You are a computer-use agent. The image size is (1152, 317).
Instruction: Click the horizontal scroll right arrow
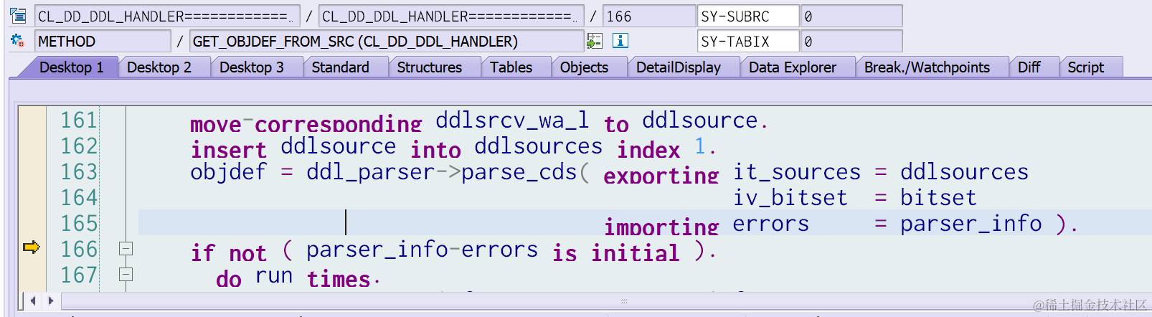pos(50,301)
